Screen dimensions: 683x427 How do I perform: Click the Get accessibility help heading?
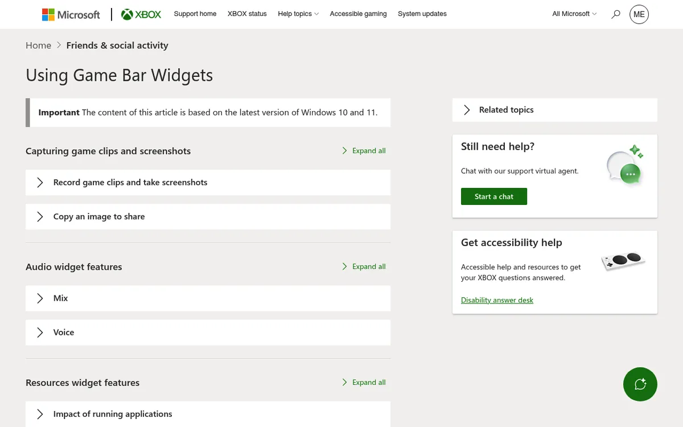pyautogui.click(x=512, y=243)
